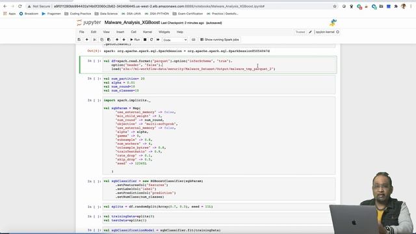Screen dimensions: 416x234
Task: Click the spylon-kernel name label
Action: 325,32
